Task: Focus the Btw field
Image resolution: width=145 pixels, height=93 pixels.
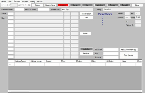Action: point(111,54)
